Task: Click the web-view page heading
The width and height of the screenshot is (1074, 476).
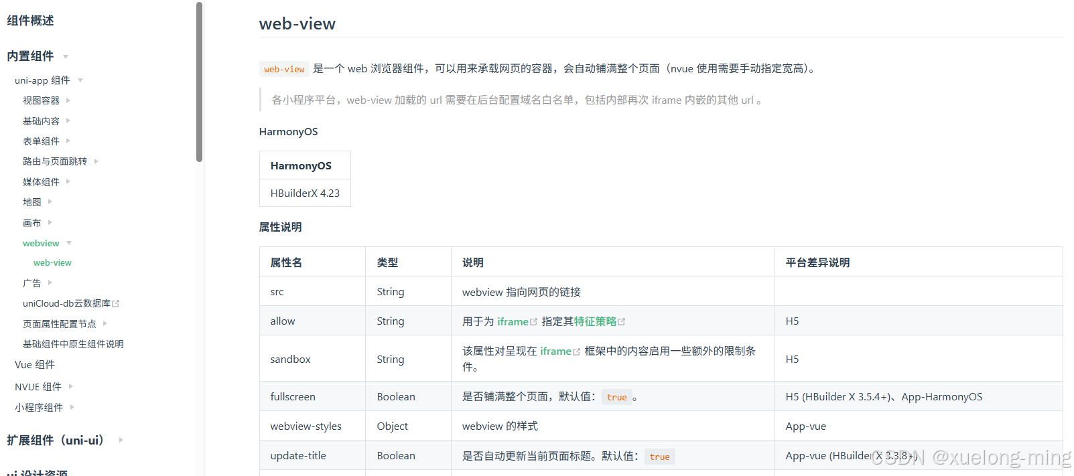Action: [x=297, y=24]
